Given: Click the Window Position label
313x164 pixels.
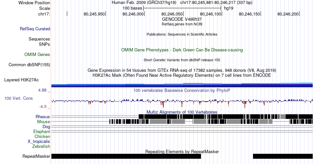Looking at the screenshot, I should (x=34, y=3).
